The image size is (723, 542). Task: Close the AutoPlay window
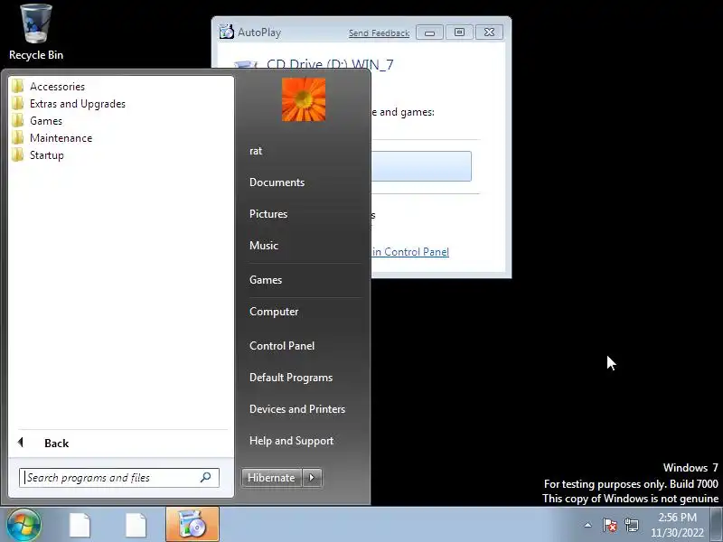tap(489, 33)
